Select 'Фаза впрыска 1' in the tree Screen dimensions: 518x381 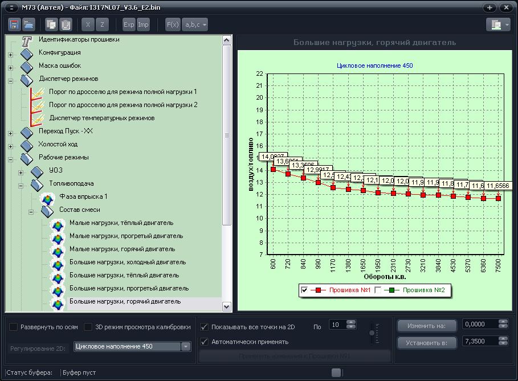click(83, 196)
